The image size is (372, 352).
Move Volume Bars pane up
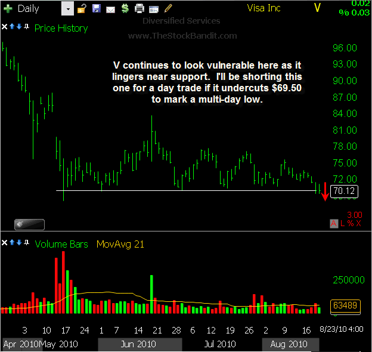(12, 242)
